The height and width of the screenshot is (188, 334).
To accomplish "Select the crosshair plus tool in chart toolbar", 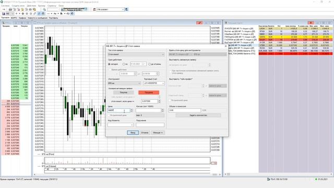I will point(16,14).
